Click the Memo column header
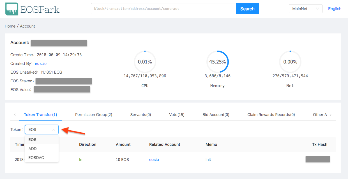 click(211, 144)
